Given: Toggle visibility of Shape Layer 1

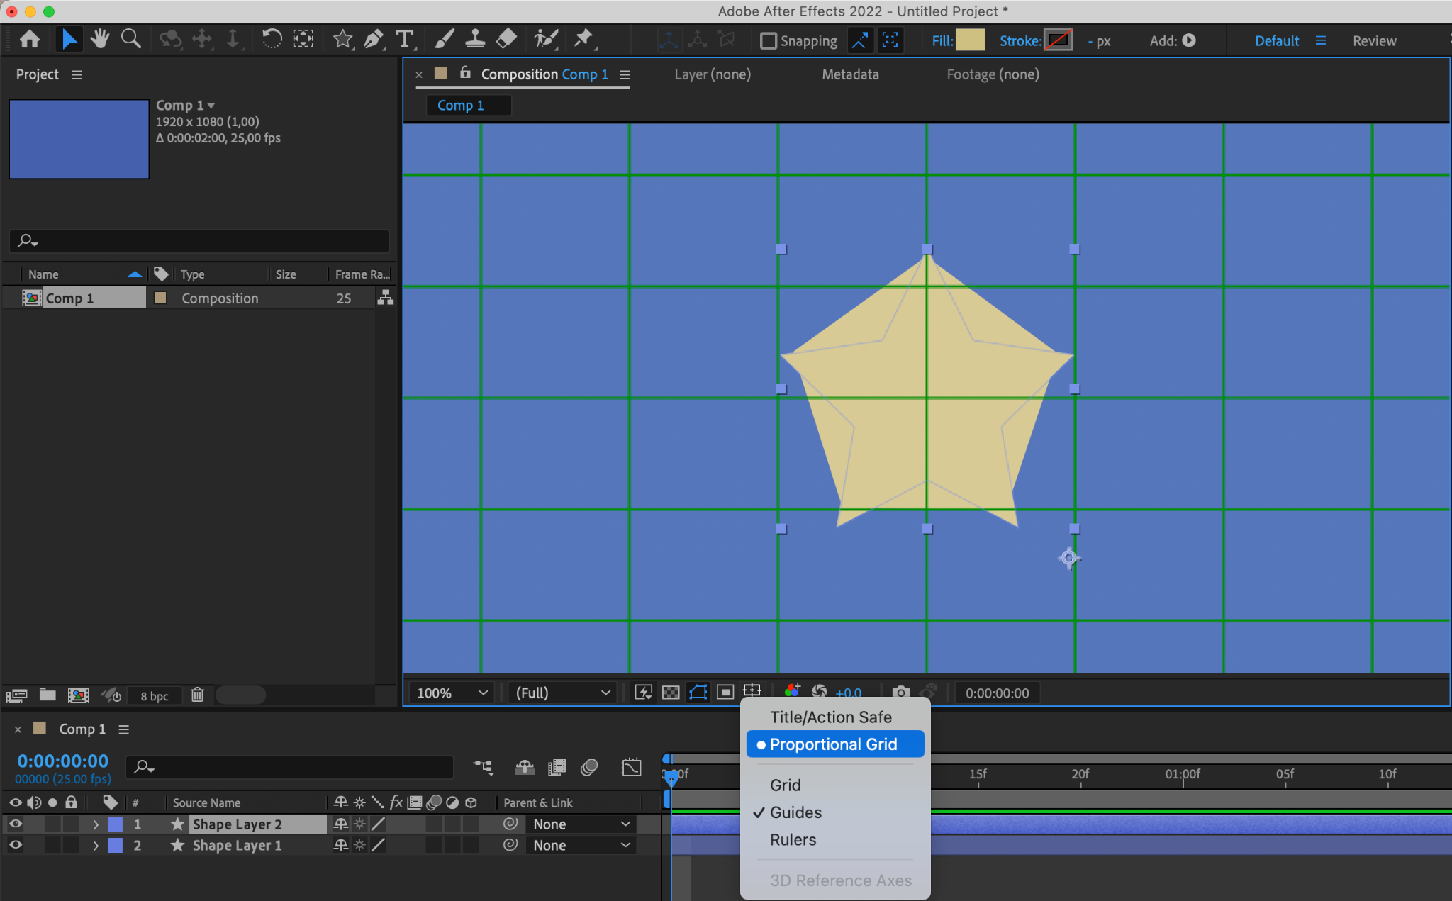Looking at the screenshot, I should coord(15,845).
